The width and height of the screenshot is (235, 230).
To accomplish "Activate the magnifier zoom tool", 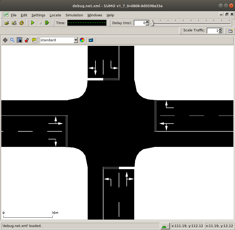I will tap(12, 40).
